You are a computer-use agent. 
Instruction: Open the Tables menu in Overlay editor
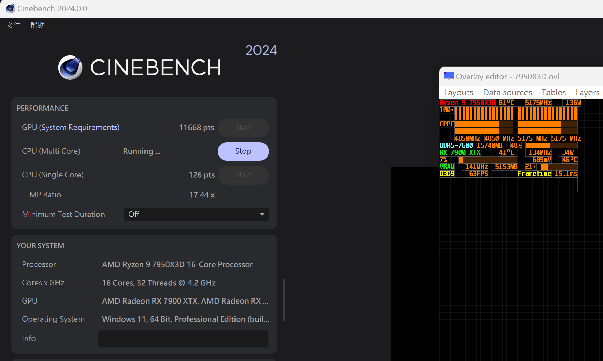(554, 92)
